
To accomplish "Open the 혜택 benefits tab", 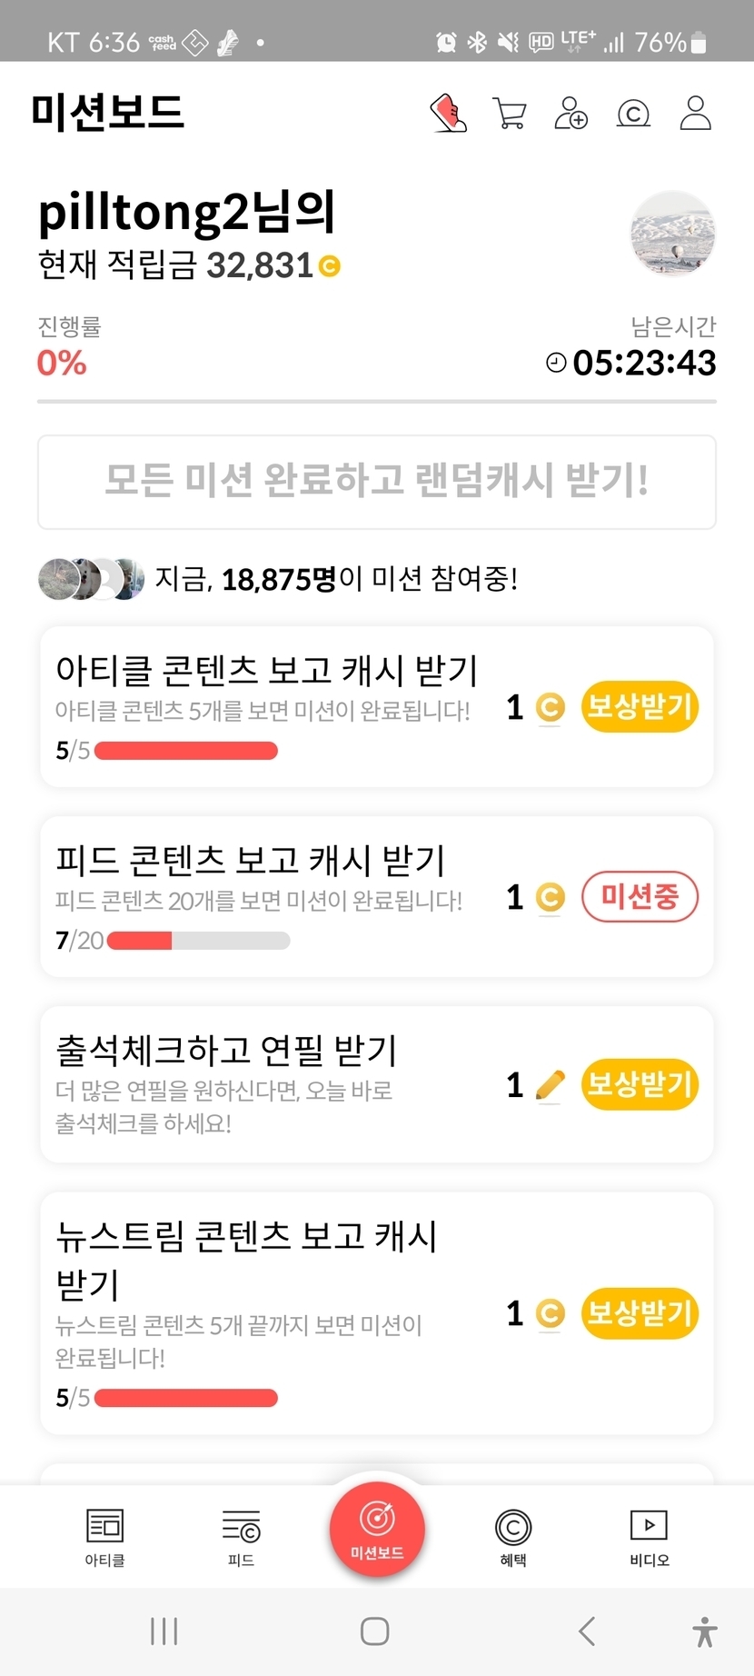I will [x=513, y=1537].
